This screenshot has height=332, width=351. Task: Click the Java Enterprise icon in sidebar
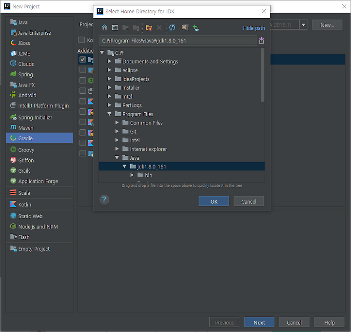click(x=13, y=33)
